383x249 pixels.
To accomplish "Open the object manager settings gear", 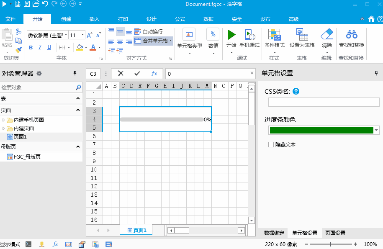I will pyautogui.click(x=39, y=73).
